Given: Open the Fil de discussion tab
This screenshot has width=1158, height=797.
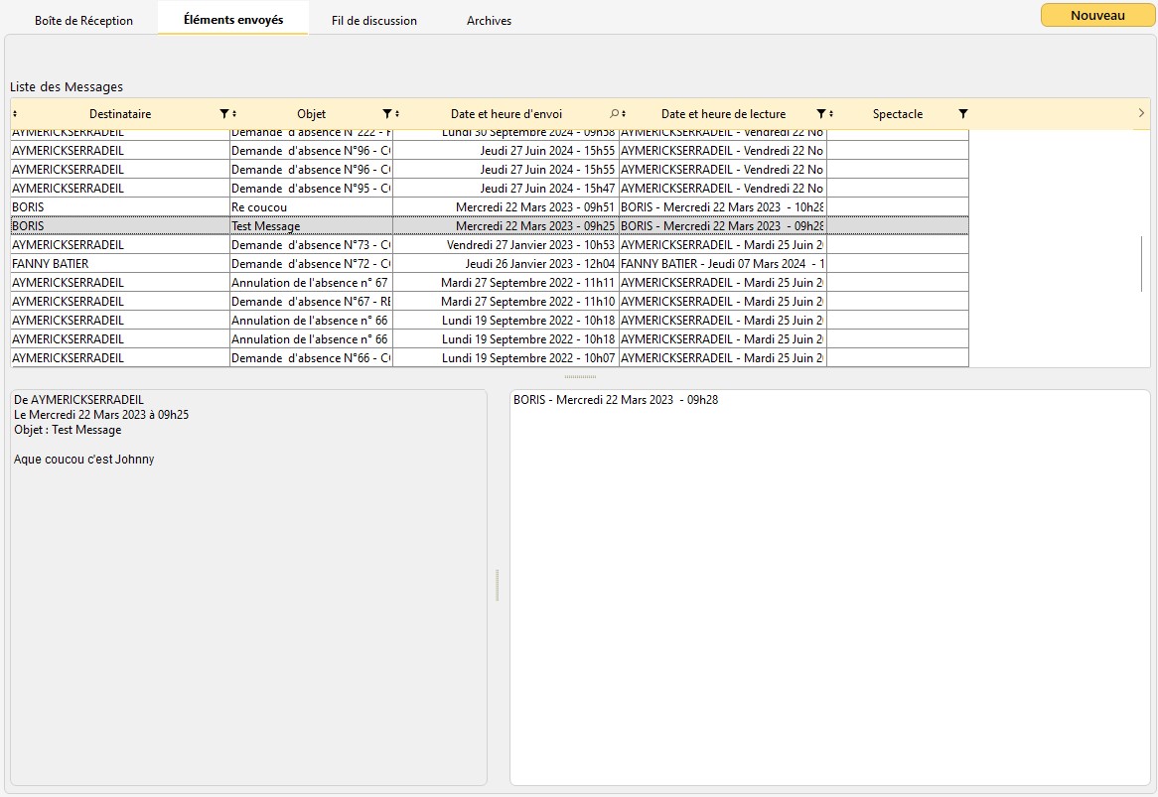Looking at the screenshot, I should pyautogui.click(x=374, y=21).
